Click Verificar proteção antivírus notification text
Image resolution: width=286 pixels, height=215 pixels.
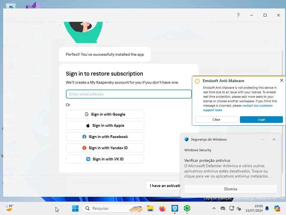pos(207,160)
